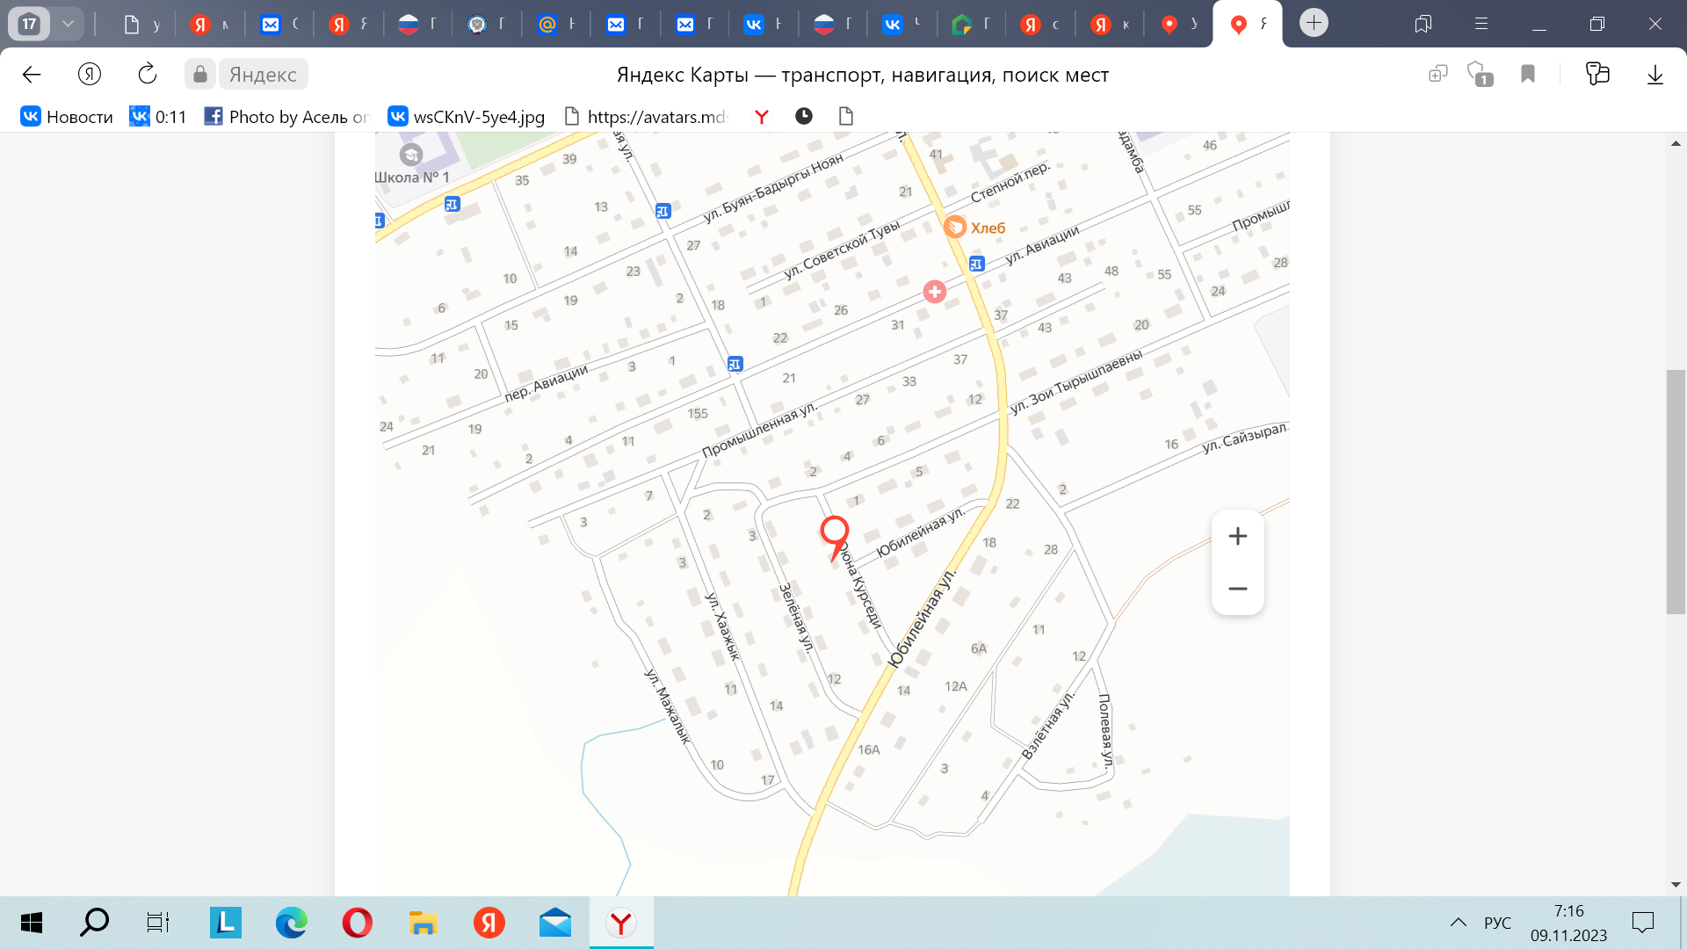
Task: Click the map zoom out minus button
Action: coord(1237,589)
